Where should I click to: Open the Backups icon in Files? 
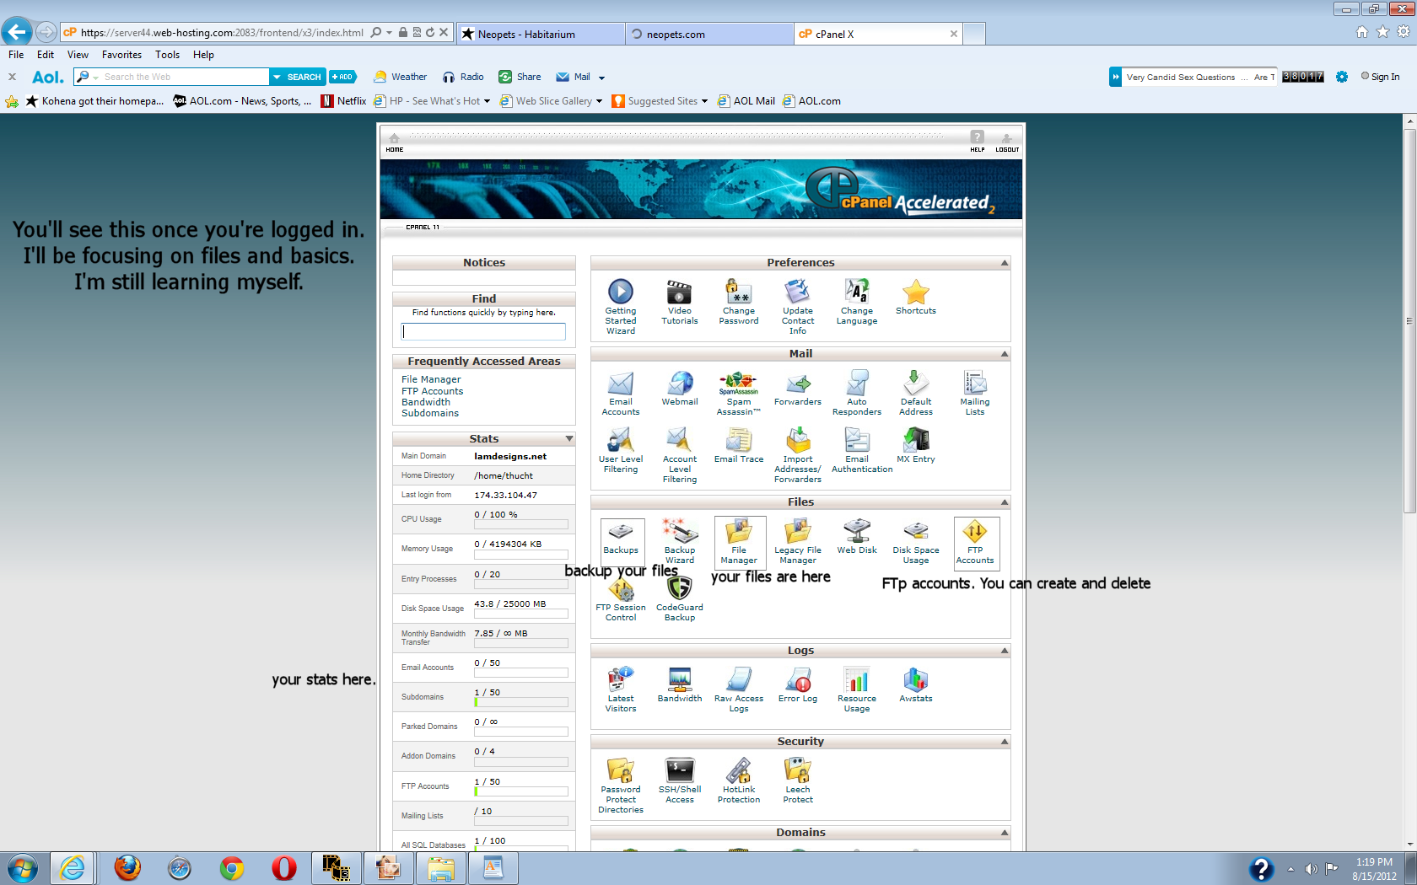point(621,531)
